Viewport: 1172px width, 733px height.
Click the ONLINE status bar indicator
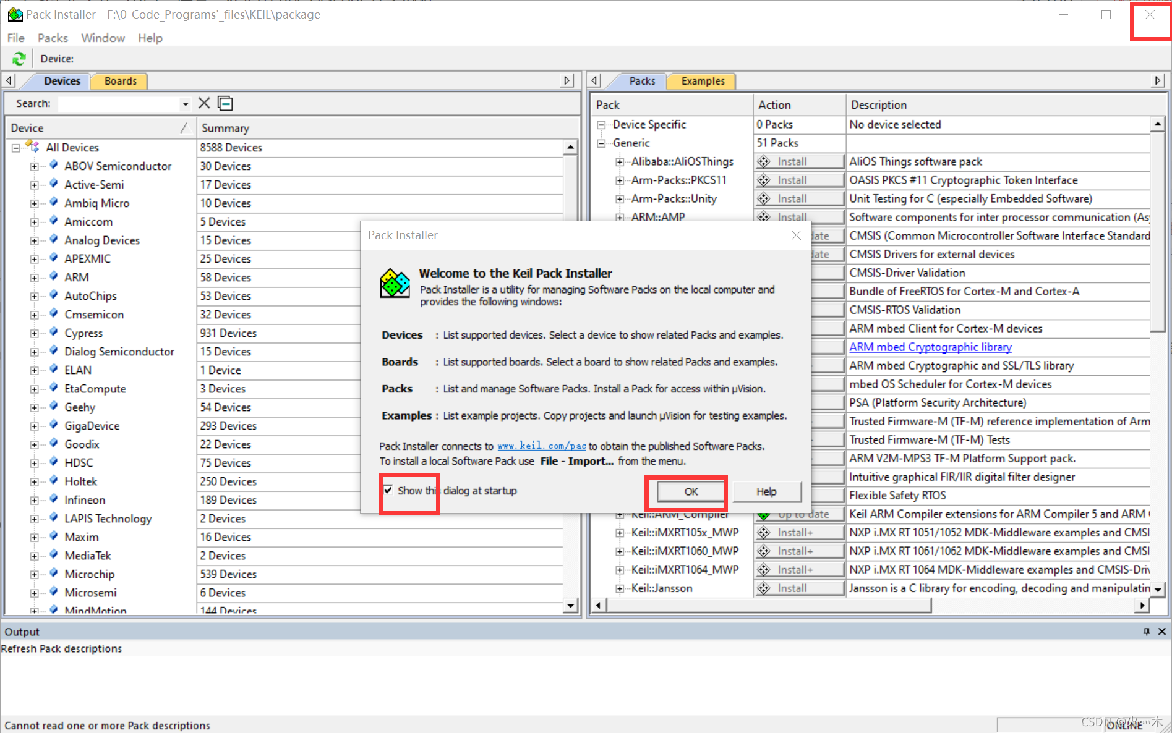[1124, 725]
